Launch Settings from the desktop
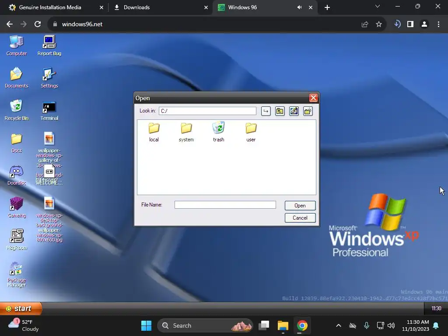The height and width of the screenshot is (336, 448). (49, 78)
